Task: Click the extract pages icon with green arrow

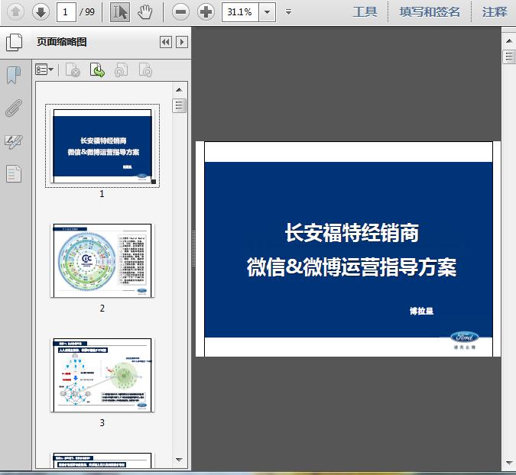Action: pyautogui.click(x=97, y=69)
